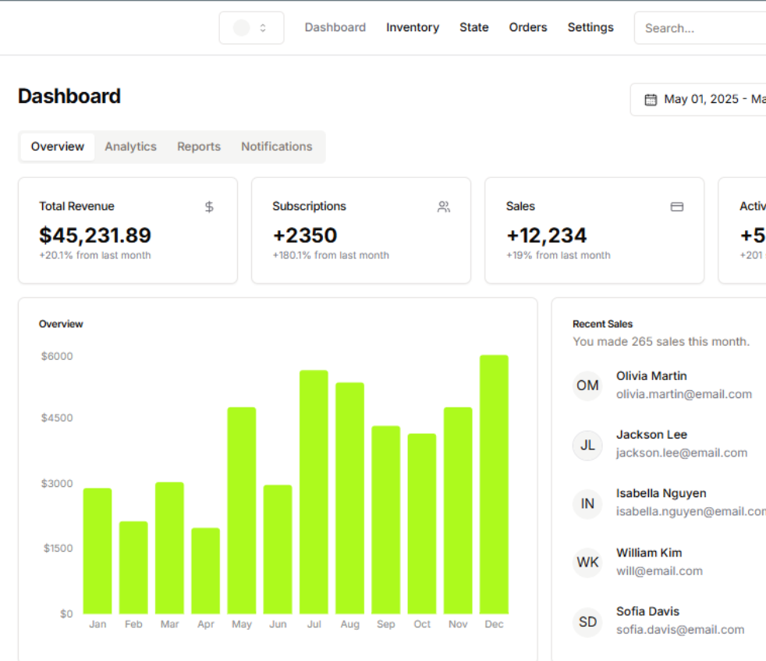Click the users icon on Subscriptions card

[x=444, y=207]
